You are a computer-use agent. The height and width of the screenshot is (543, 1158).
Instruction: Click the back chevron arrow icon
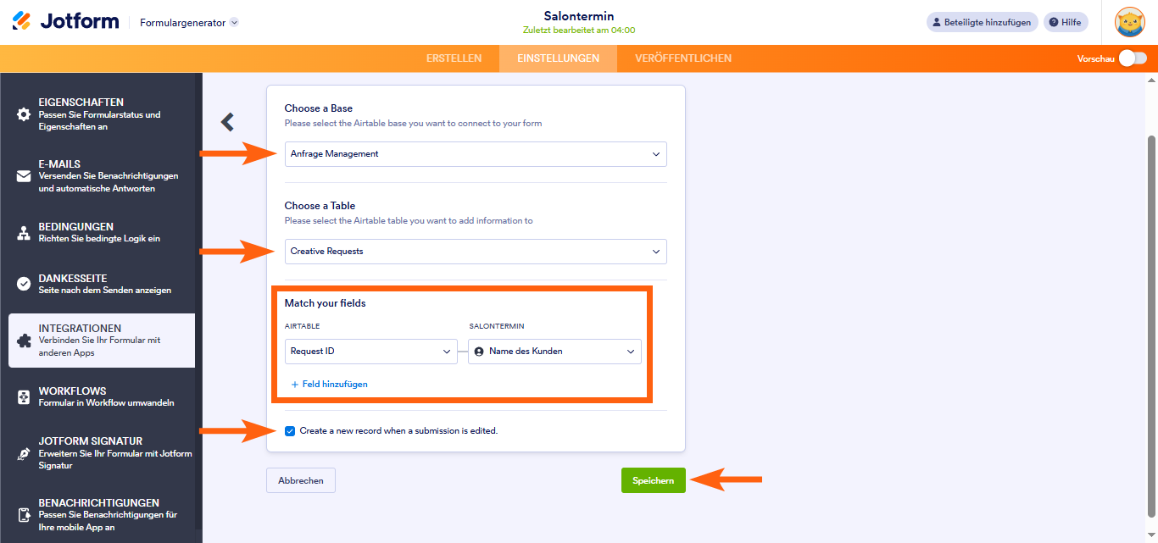(227, 122)
